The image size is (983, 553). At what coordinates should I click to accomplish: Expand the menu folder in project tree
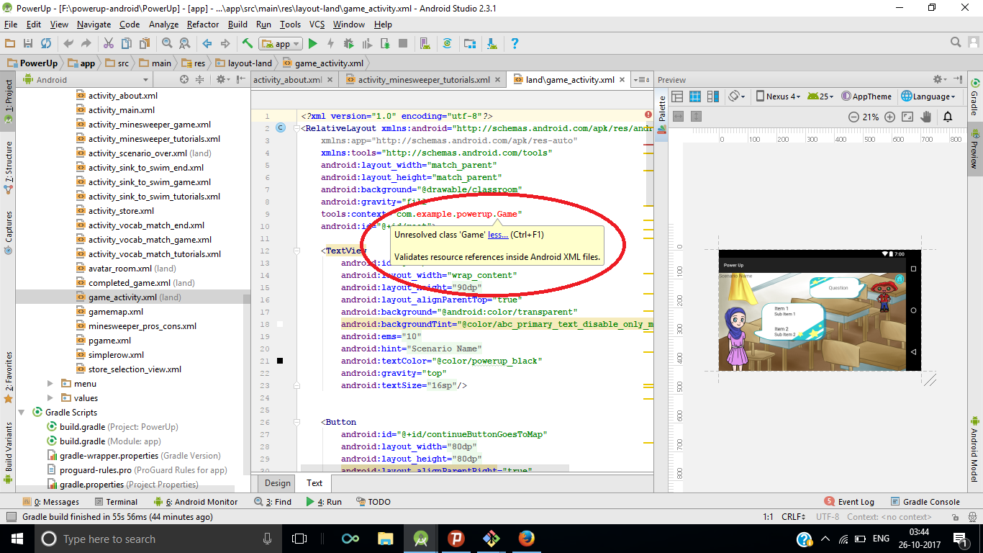[x=50, y=384]
